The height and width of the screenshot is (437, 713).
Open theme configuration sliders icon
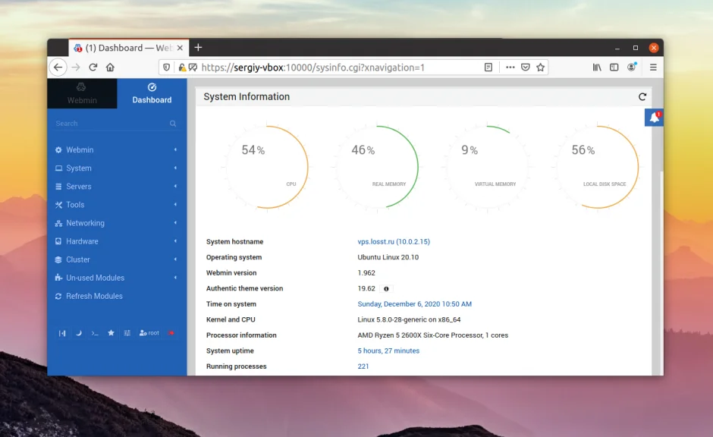click(127, 333)
